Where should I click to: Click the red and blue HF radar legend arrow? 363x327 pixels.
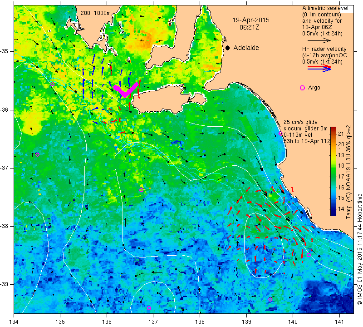coord(319,68)
